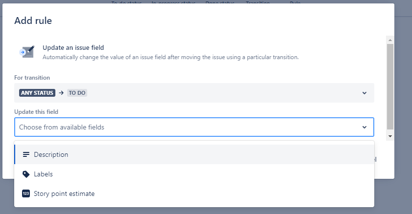The image size is (412, 214).
Task: Click the dialog's vertical scrollbar thumb
Action: click(x=390, y=86)
